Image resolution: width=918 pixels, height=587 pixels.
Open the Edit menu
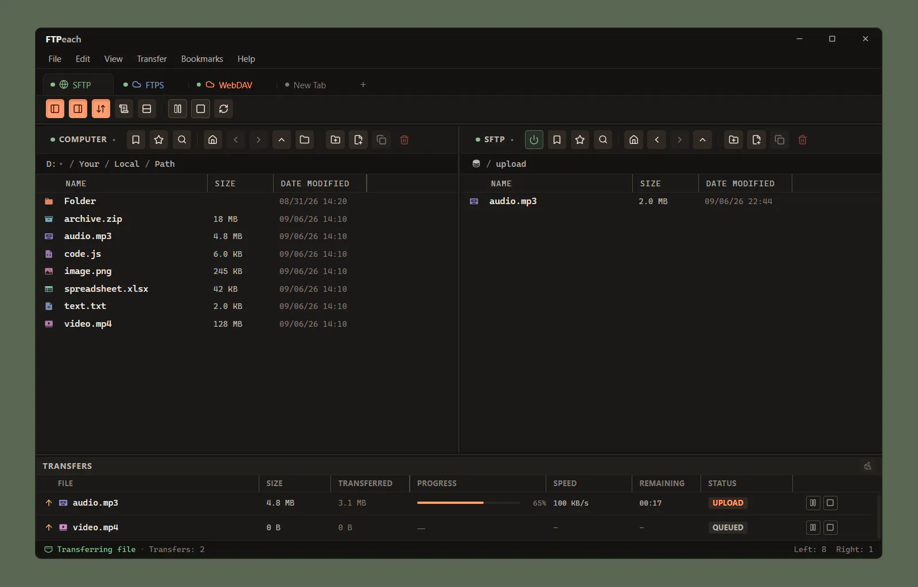(83, 59)
